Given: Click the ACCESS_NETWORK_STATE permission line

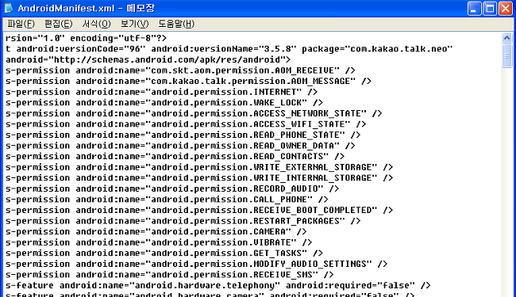Looking at the screenshot, I should pyautogui.click(x=194, y=113).
